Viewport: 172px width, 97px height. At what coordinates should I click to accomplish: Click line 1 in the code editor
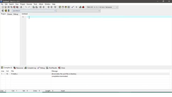[99, 17]
